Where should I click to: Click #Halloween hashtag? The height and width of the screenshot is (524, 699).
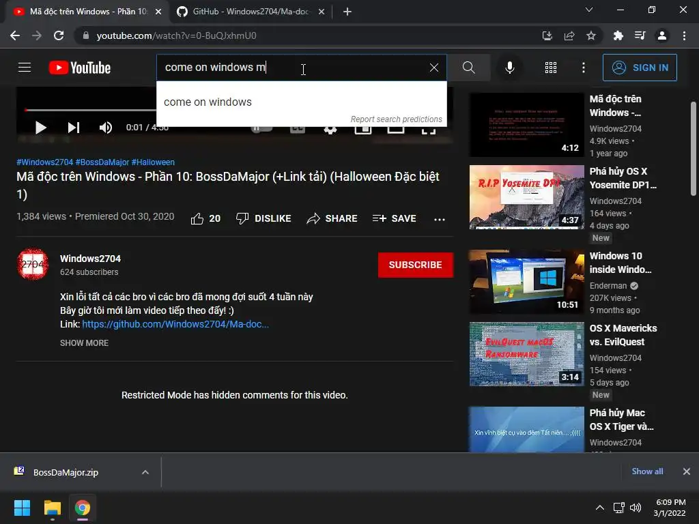point(153,162)
